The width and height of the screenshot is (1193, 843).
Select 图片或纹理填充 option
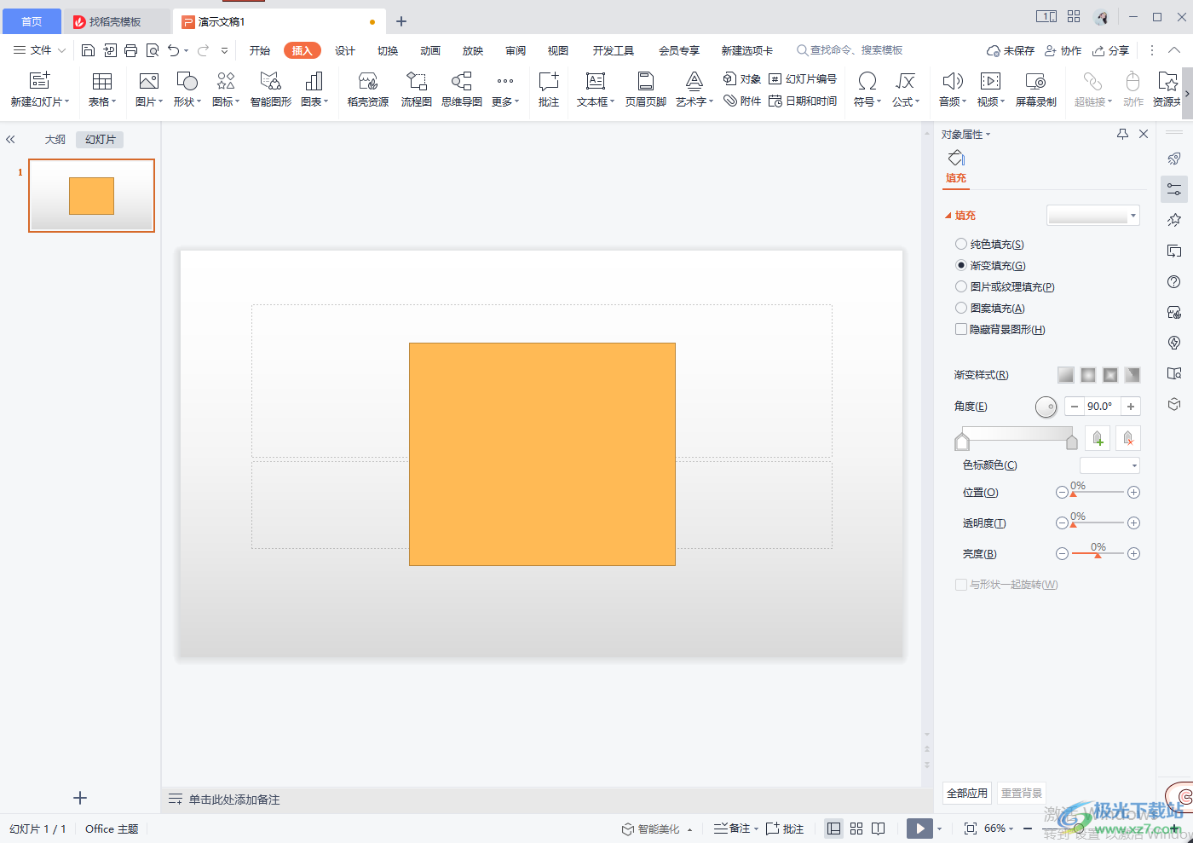coord(961,286)
